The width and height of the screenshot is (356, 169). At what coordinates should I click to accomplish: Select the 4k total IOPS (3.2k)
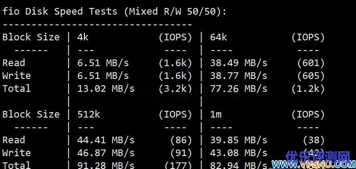point(175,88)
